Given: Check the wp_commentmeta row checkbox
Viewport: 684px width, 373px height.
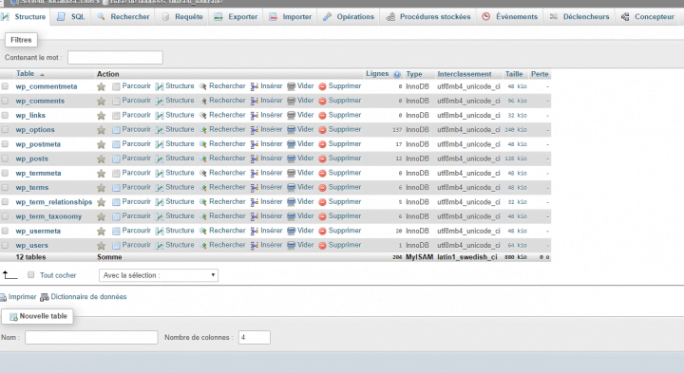Looking at the screenshot, I should coord(5,86).
